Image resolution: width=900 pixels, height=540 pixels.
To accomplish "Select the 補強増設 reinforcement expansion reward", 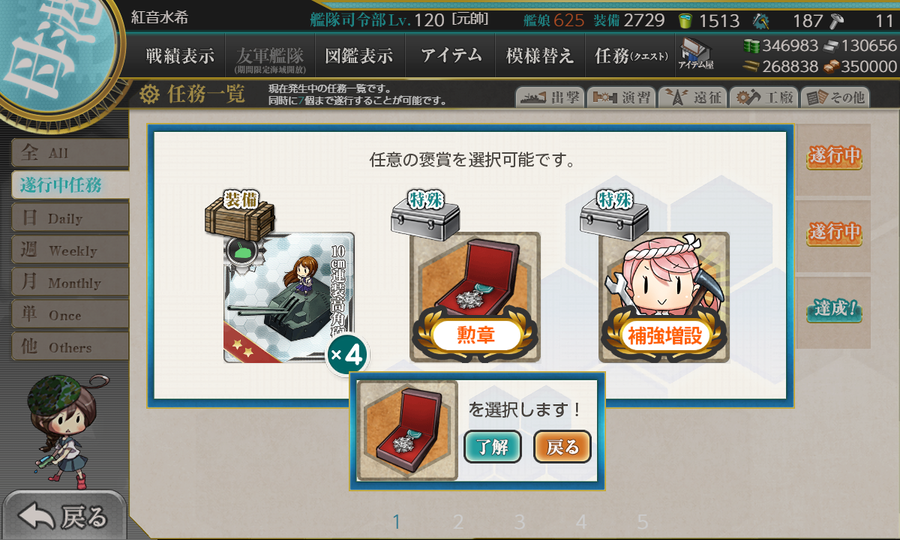I will point(664,297).
